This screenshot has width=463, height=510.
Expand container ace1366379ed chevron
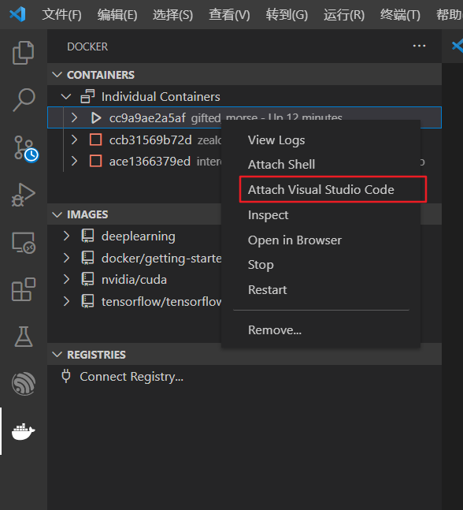74,161
